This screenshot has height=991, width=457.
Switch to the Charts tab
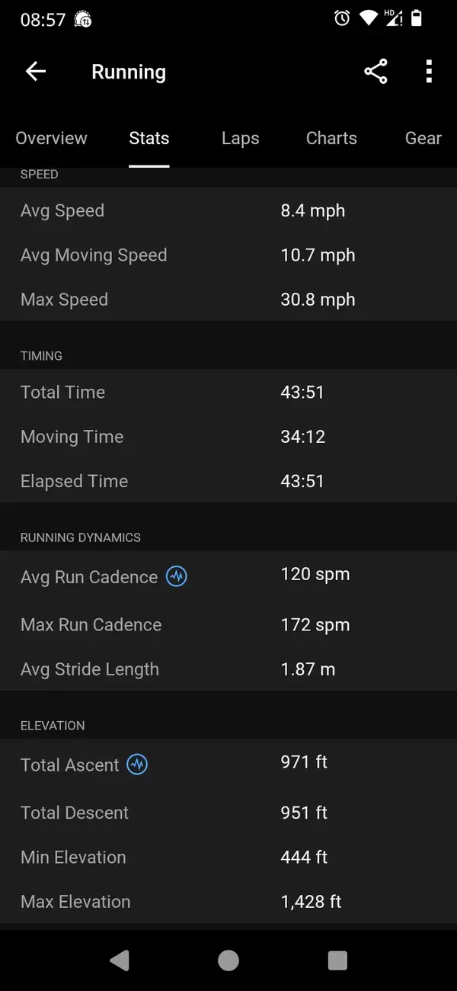[x=331, y=138]
